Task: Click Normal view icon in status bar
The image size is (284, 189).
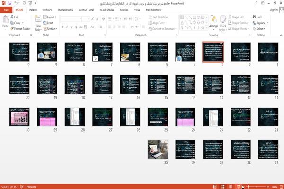Action: coord(215,187)
